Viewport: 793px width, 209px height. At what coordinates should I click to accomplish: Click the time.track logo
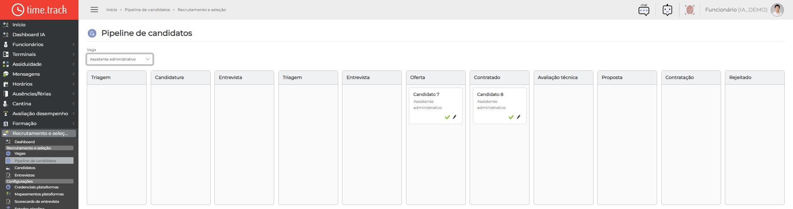pyautogui.click(x=39, y=10)
